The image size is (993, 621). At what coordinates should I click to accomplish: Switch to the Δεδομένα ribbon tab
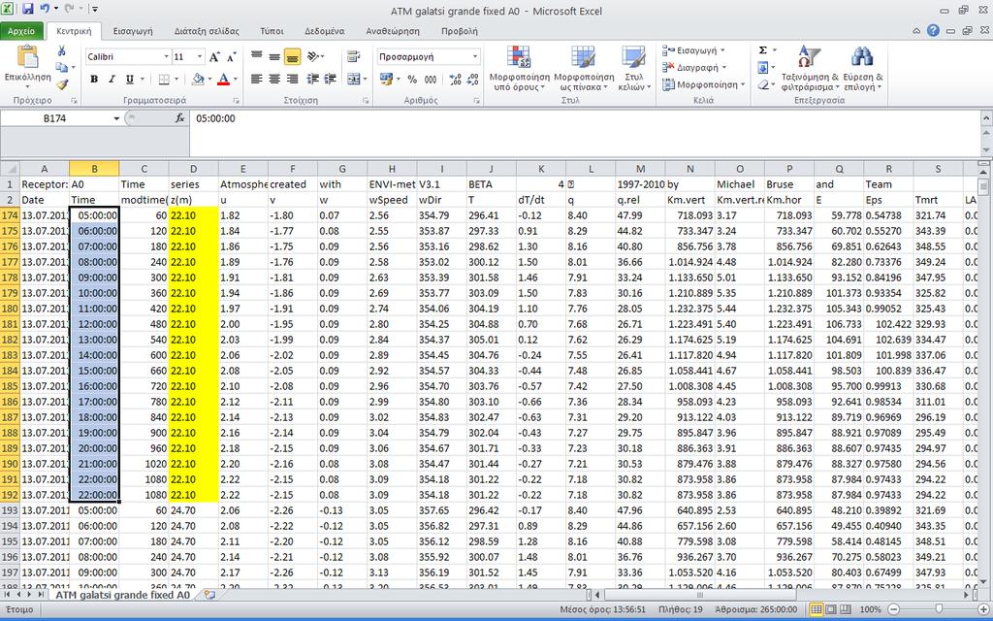pyautogui.click(x=324, y=30)
